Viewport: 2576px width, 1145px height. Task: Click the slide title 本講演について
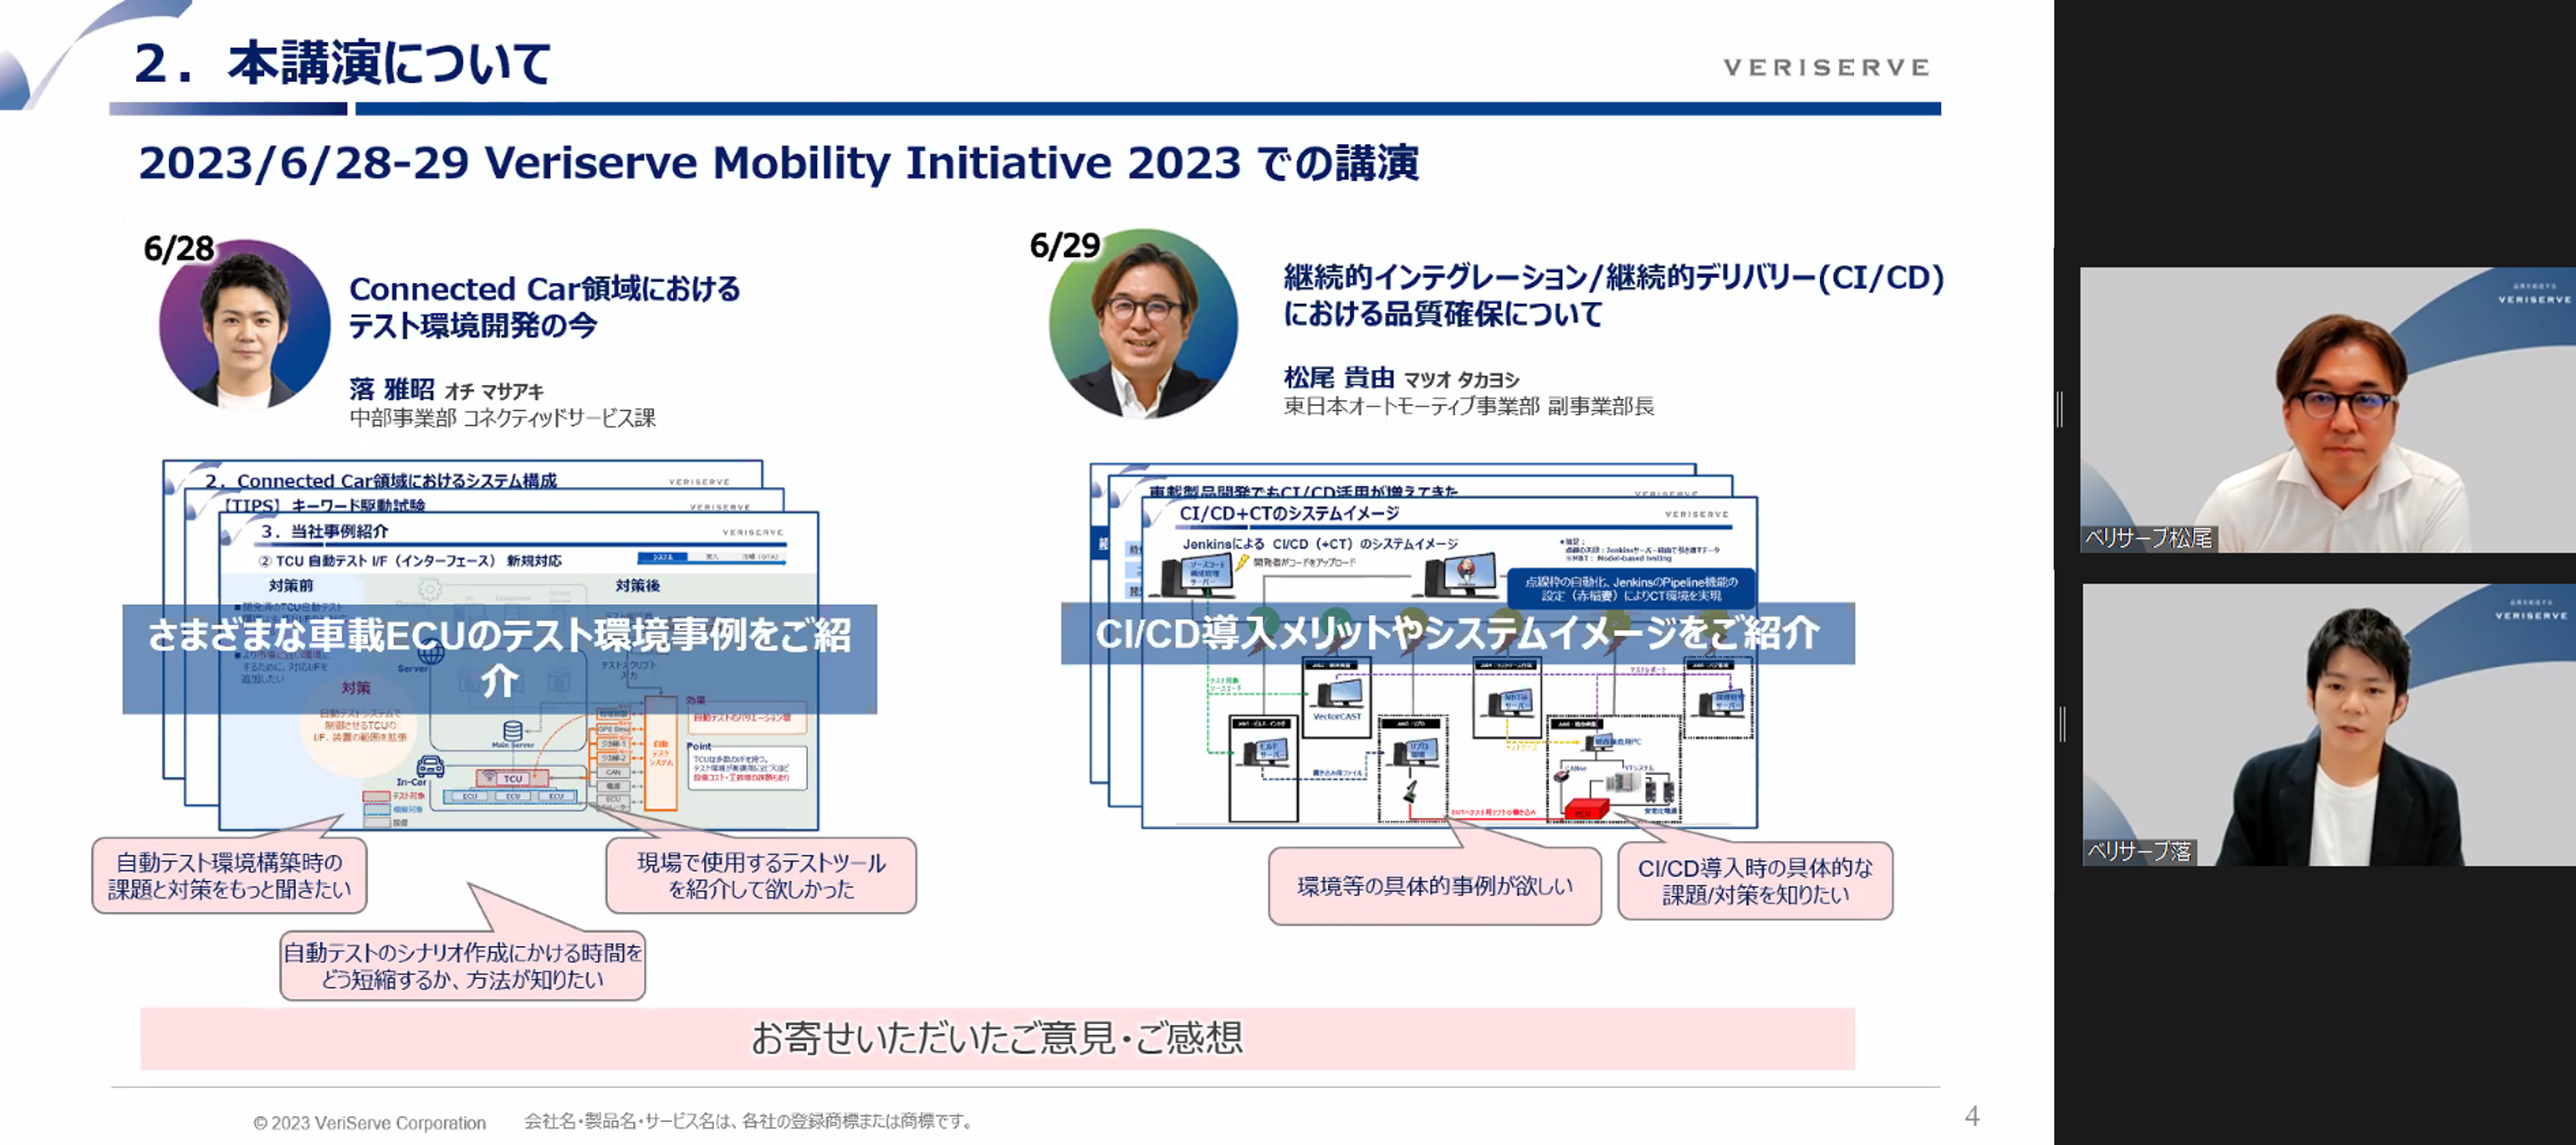(x=342, y=63)
